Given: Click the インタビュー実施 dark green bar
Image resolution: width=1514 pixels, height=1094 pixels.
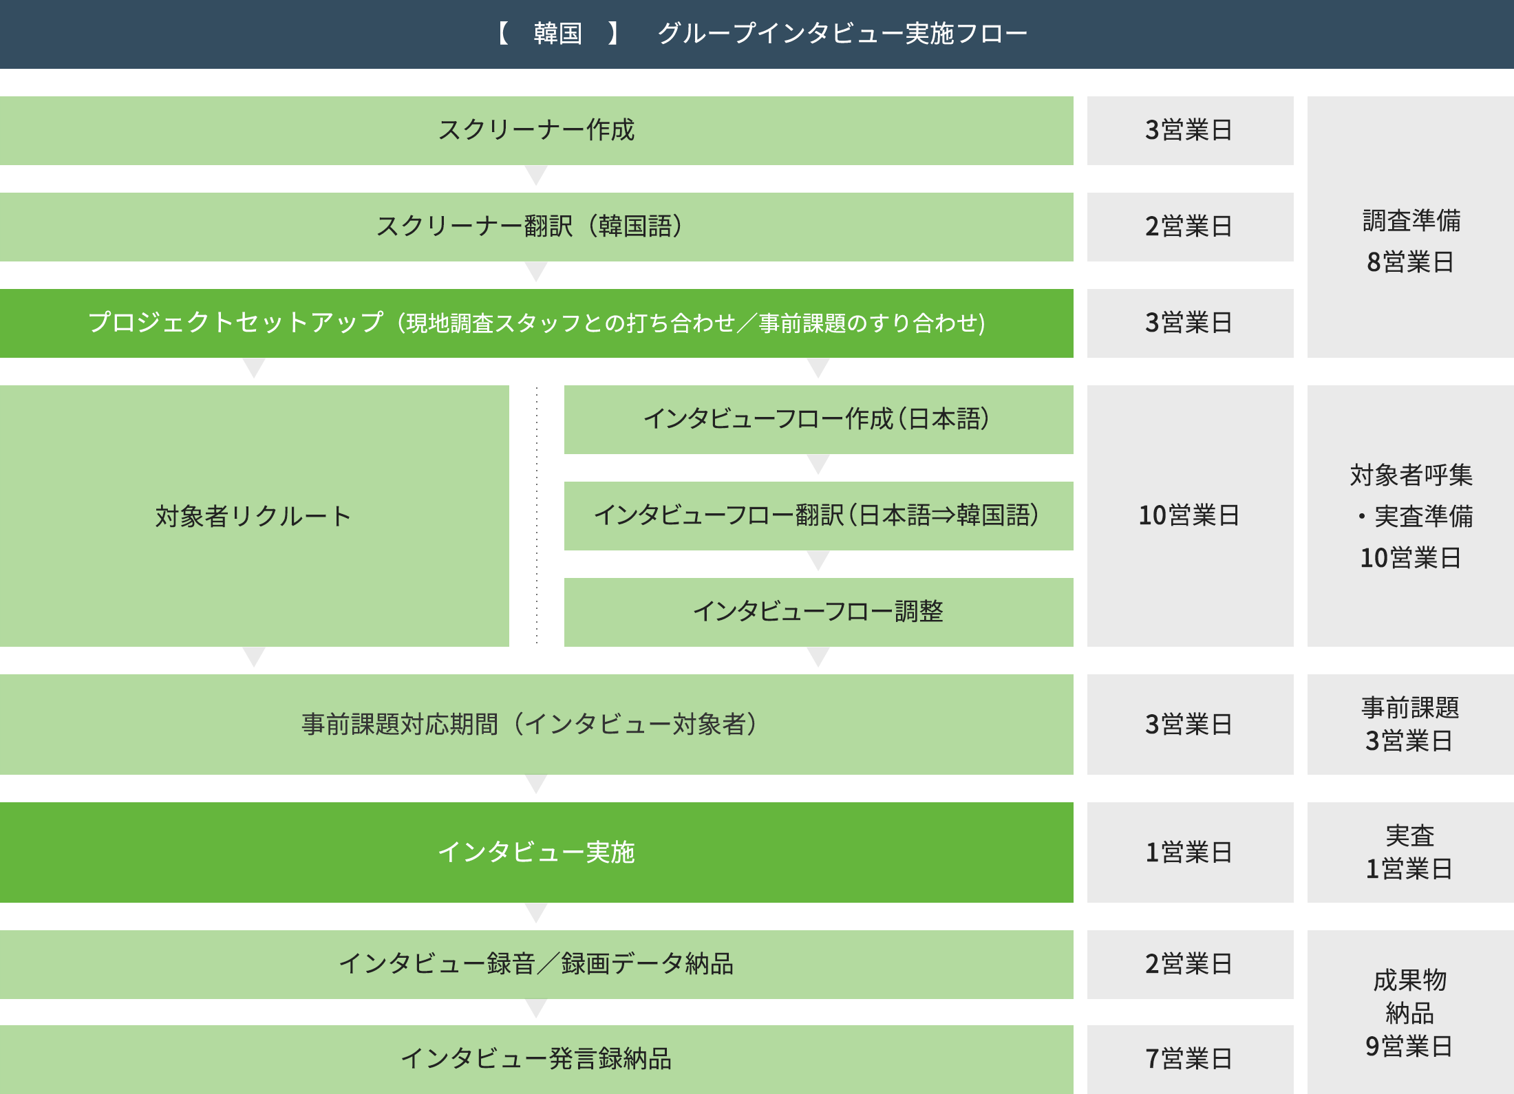Looking at the screenshot, I should [x=536, y=852].
